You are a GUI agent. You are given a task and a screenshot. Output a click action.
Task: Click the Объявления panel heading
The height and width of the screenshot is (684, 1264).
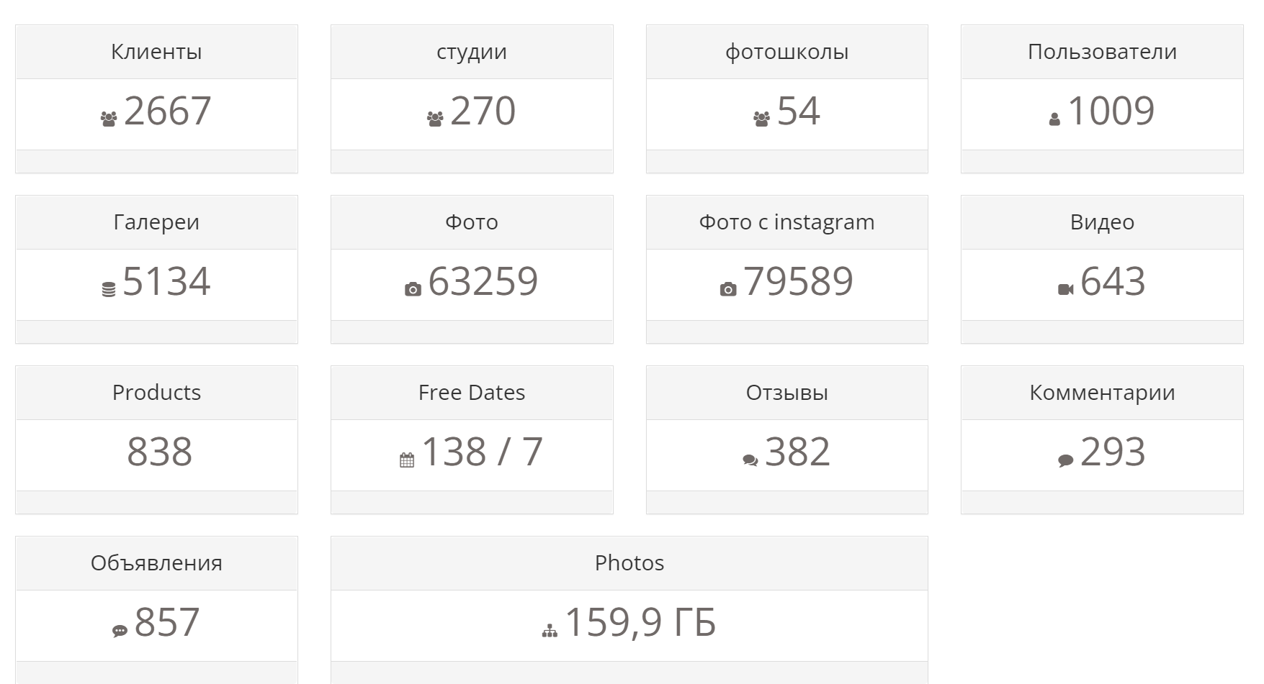[156, 563]
